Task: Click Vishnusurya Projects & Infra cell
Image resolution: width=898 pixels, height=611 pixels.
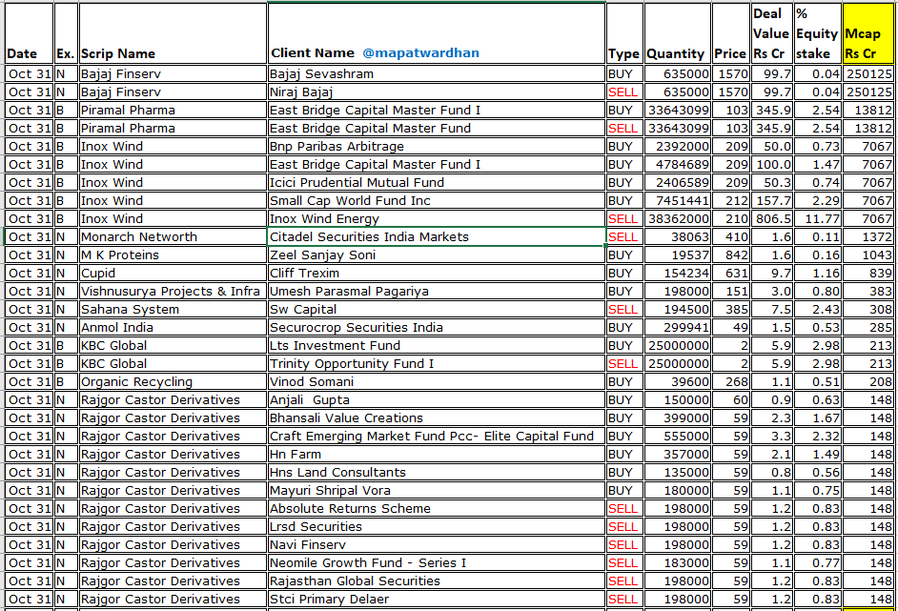Action: coord(173,292)
